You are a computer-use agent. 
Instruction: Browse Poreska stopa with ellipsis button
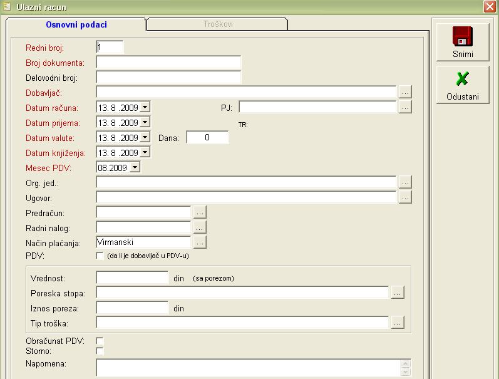[x=398, y=293]
